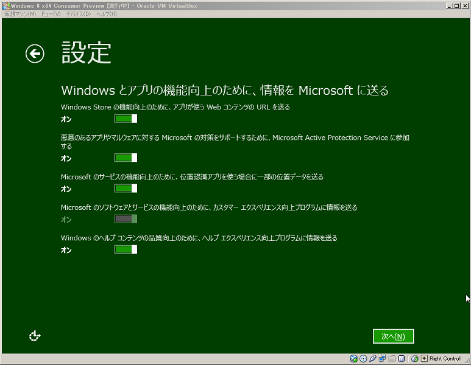Image resolution: width=471 pixels, height=365 pixels.
Task: Open the Ease of Access icon
Action: click(x=35, y=336)
